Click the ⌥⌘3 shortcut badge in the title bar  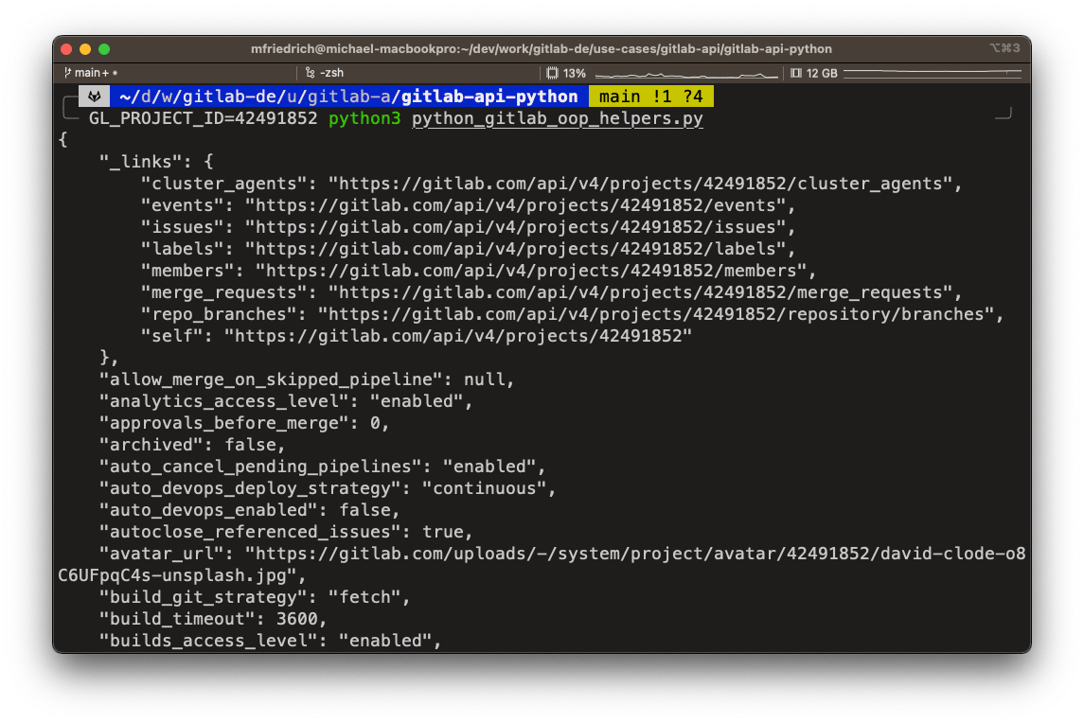(x=1006, y=48)
